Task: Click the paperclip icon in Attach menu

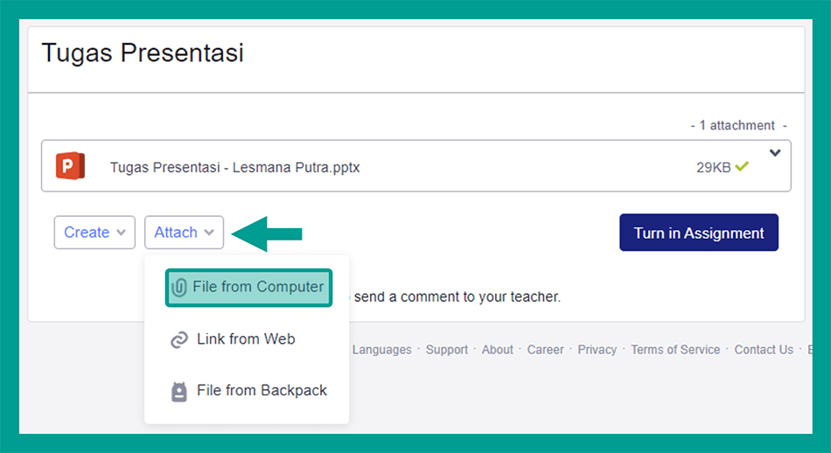Action: point(179,288)
